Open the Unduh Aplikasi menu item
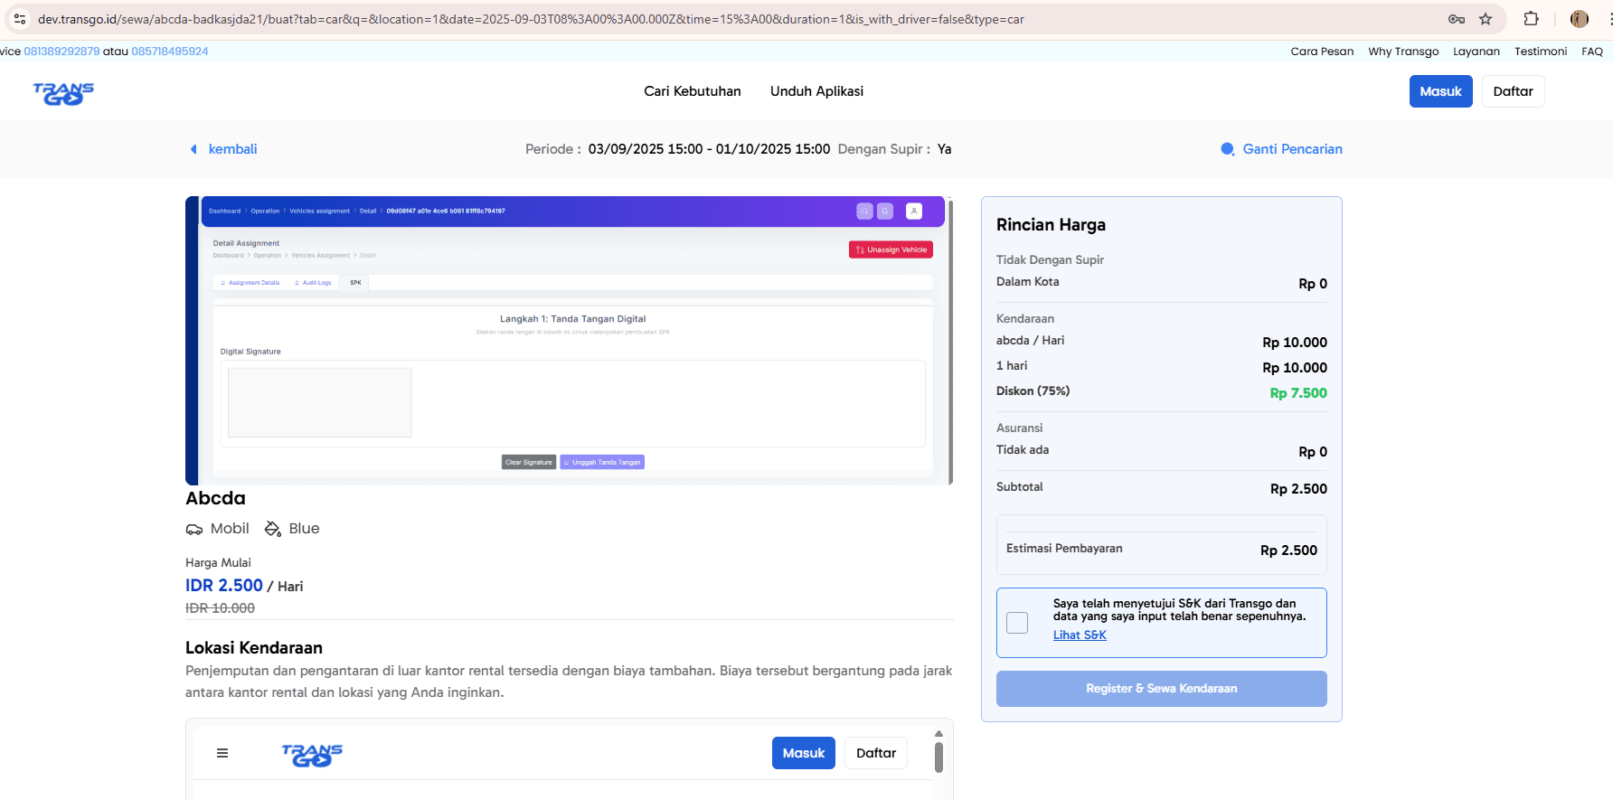The height and width of the screenshot is (800, 1613). (x=816, y=91)
